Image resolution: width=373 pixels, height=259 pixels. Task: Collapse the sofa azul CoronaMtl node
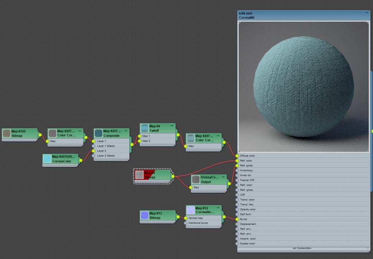click(366, 13)
